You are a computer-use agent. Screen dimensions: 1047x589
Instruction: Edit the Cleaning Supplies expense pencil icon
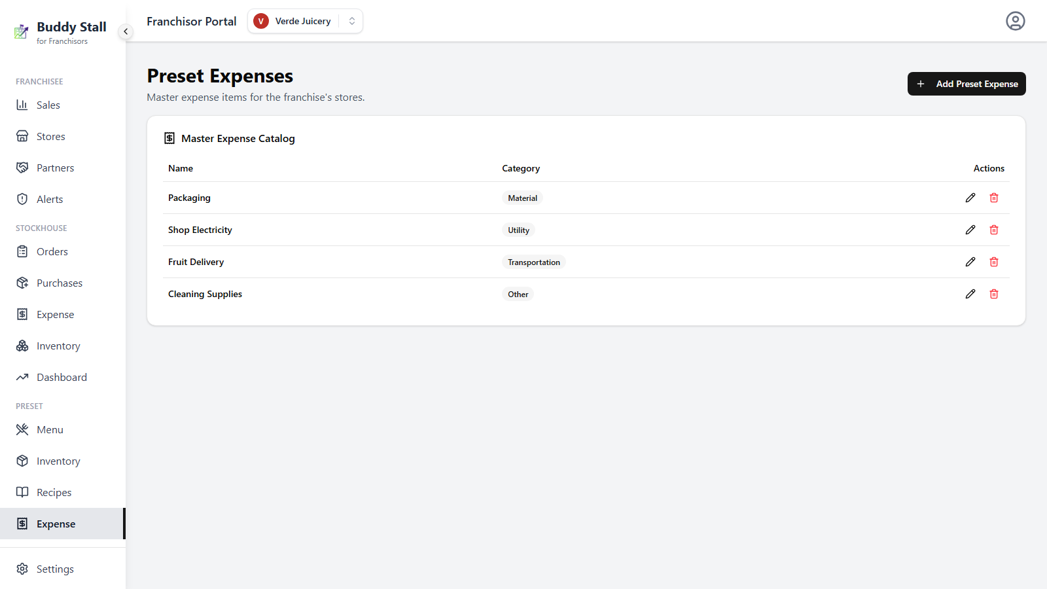point(970,294)
